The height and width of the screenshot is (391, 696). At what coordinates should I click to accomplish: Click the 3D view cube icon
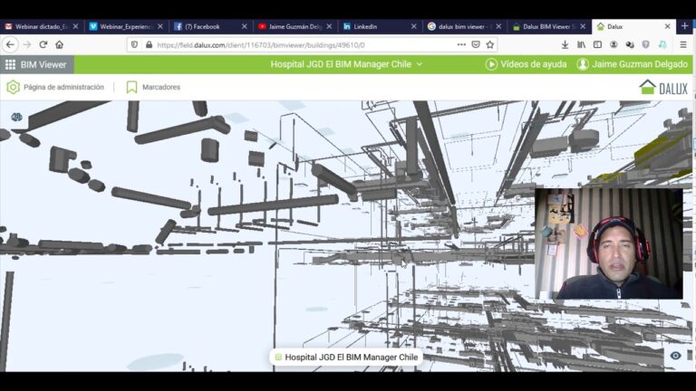pos(16,117)
